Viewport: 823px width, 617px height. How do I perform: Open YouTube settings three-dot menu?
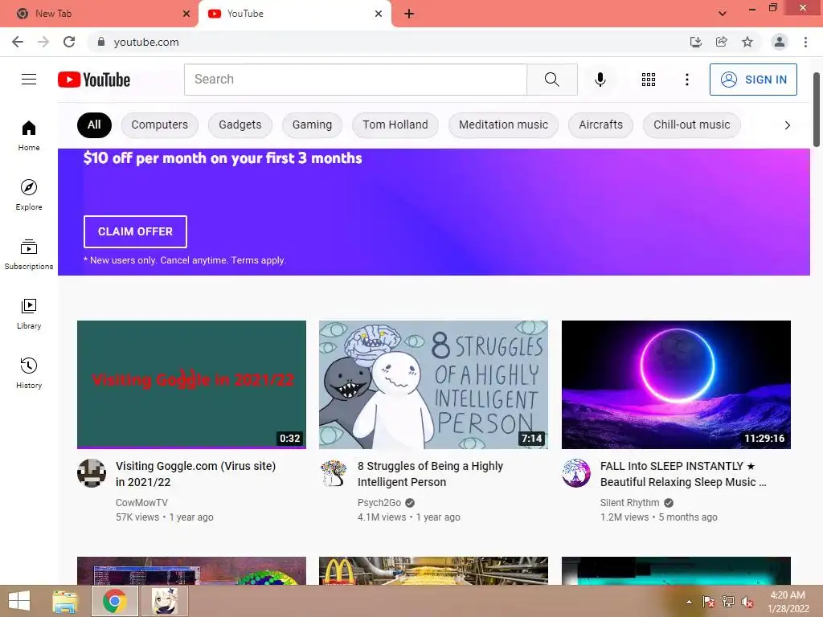[686, 80]
